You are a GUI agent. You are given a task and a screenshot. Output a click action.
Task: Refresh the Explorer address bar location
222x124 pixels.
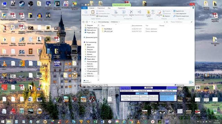167,22
